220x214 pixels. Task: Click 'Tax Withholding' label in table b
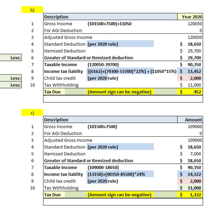pyautogui.click(x=61, y=85)
